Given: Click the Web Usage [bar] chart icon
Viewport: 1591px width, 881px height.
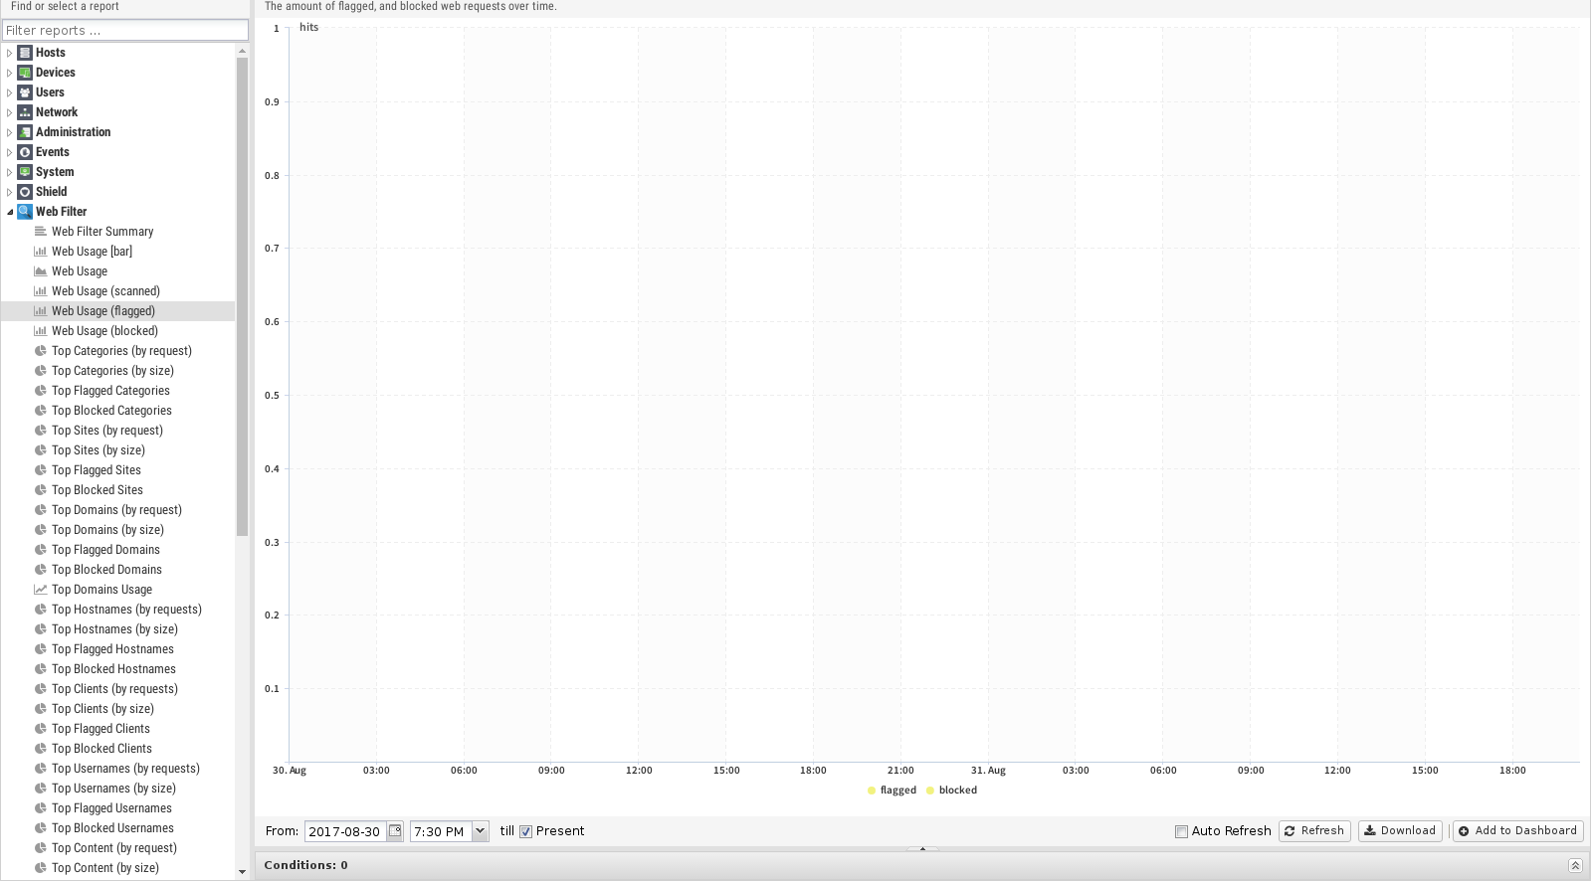Looking at the screenshot, I should 41,252.
